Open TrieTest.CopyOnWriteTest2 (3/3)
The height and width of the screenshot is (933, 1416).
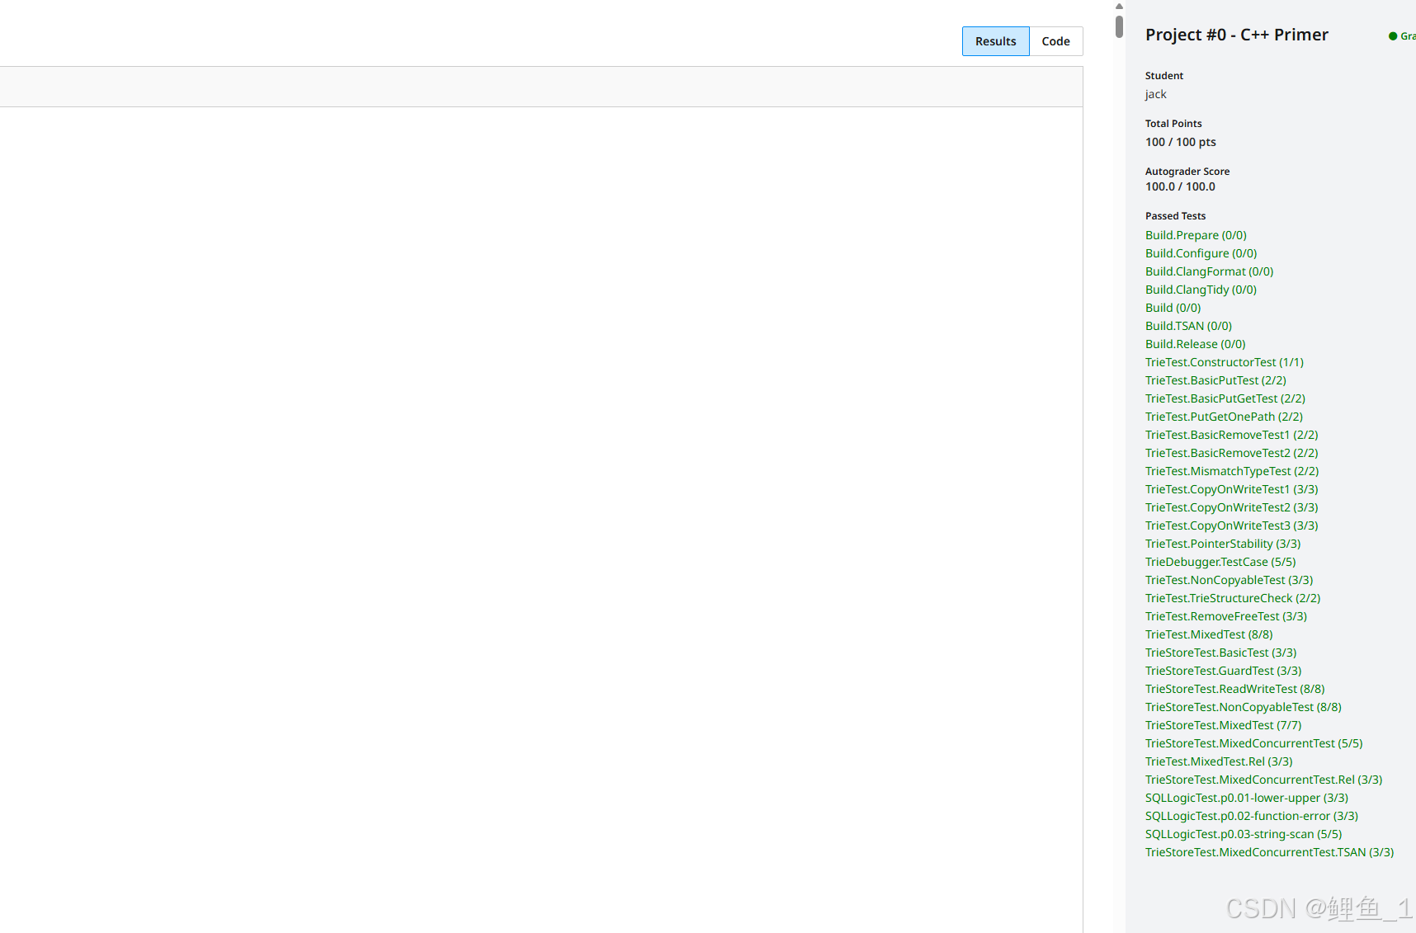(1231, 507)
